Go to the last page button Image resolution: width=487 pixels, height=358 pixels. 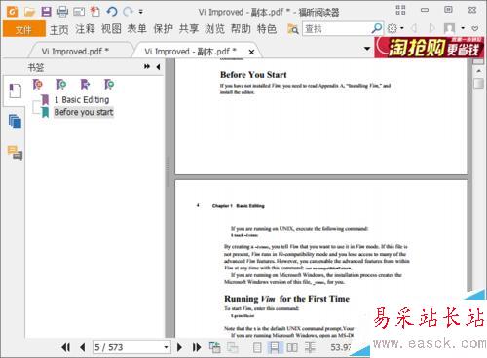[x=197, y=347]
